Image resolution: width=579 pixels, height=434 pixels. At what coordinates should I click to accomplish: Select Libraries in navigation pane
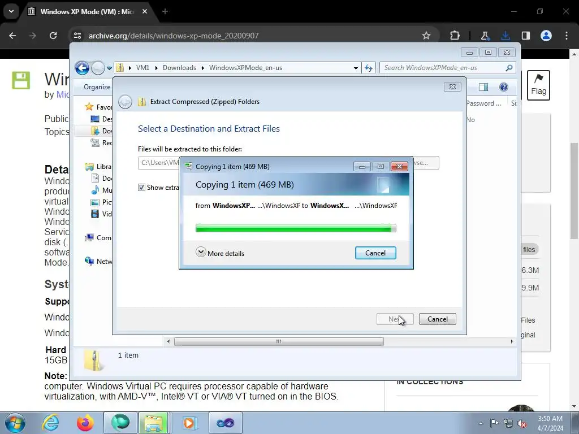coord(98,167)
